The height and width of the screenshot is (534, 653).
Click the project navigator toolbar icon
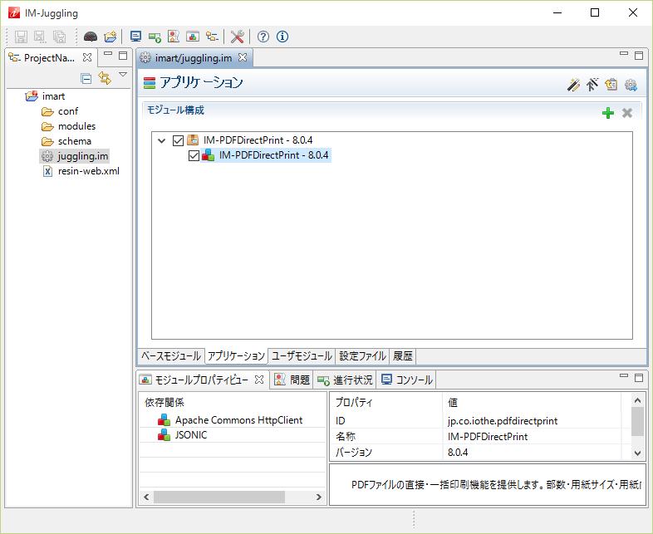212,37
